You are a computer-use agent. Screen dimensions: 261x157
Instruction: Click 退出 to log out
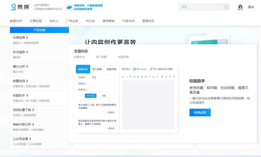(251, 7)
